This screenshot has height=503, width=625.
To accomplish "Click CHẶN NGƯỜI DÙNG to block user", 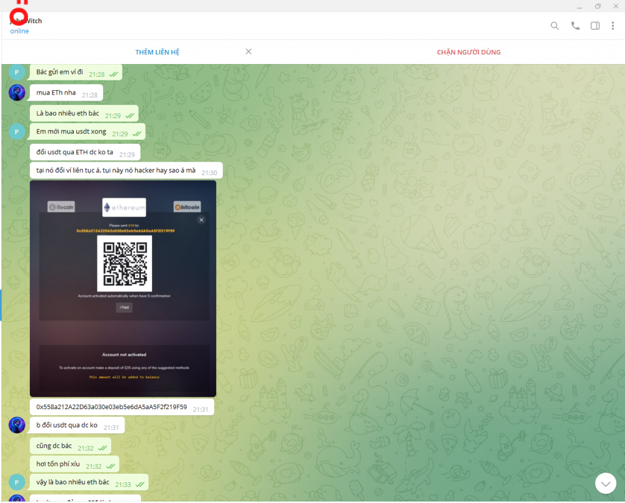I will (x=468, y=52).
